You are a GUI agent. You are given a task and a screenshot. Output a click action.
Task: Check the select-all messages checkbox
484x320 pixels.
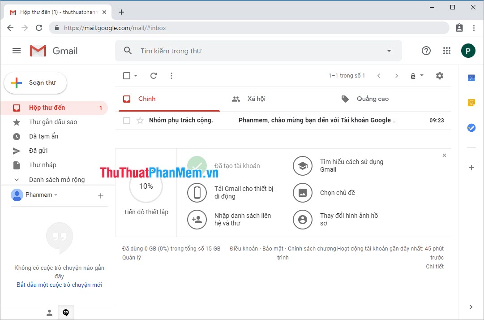click(126, 76)
